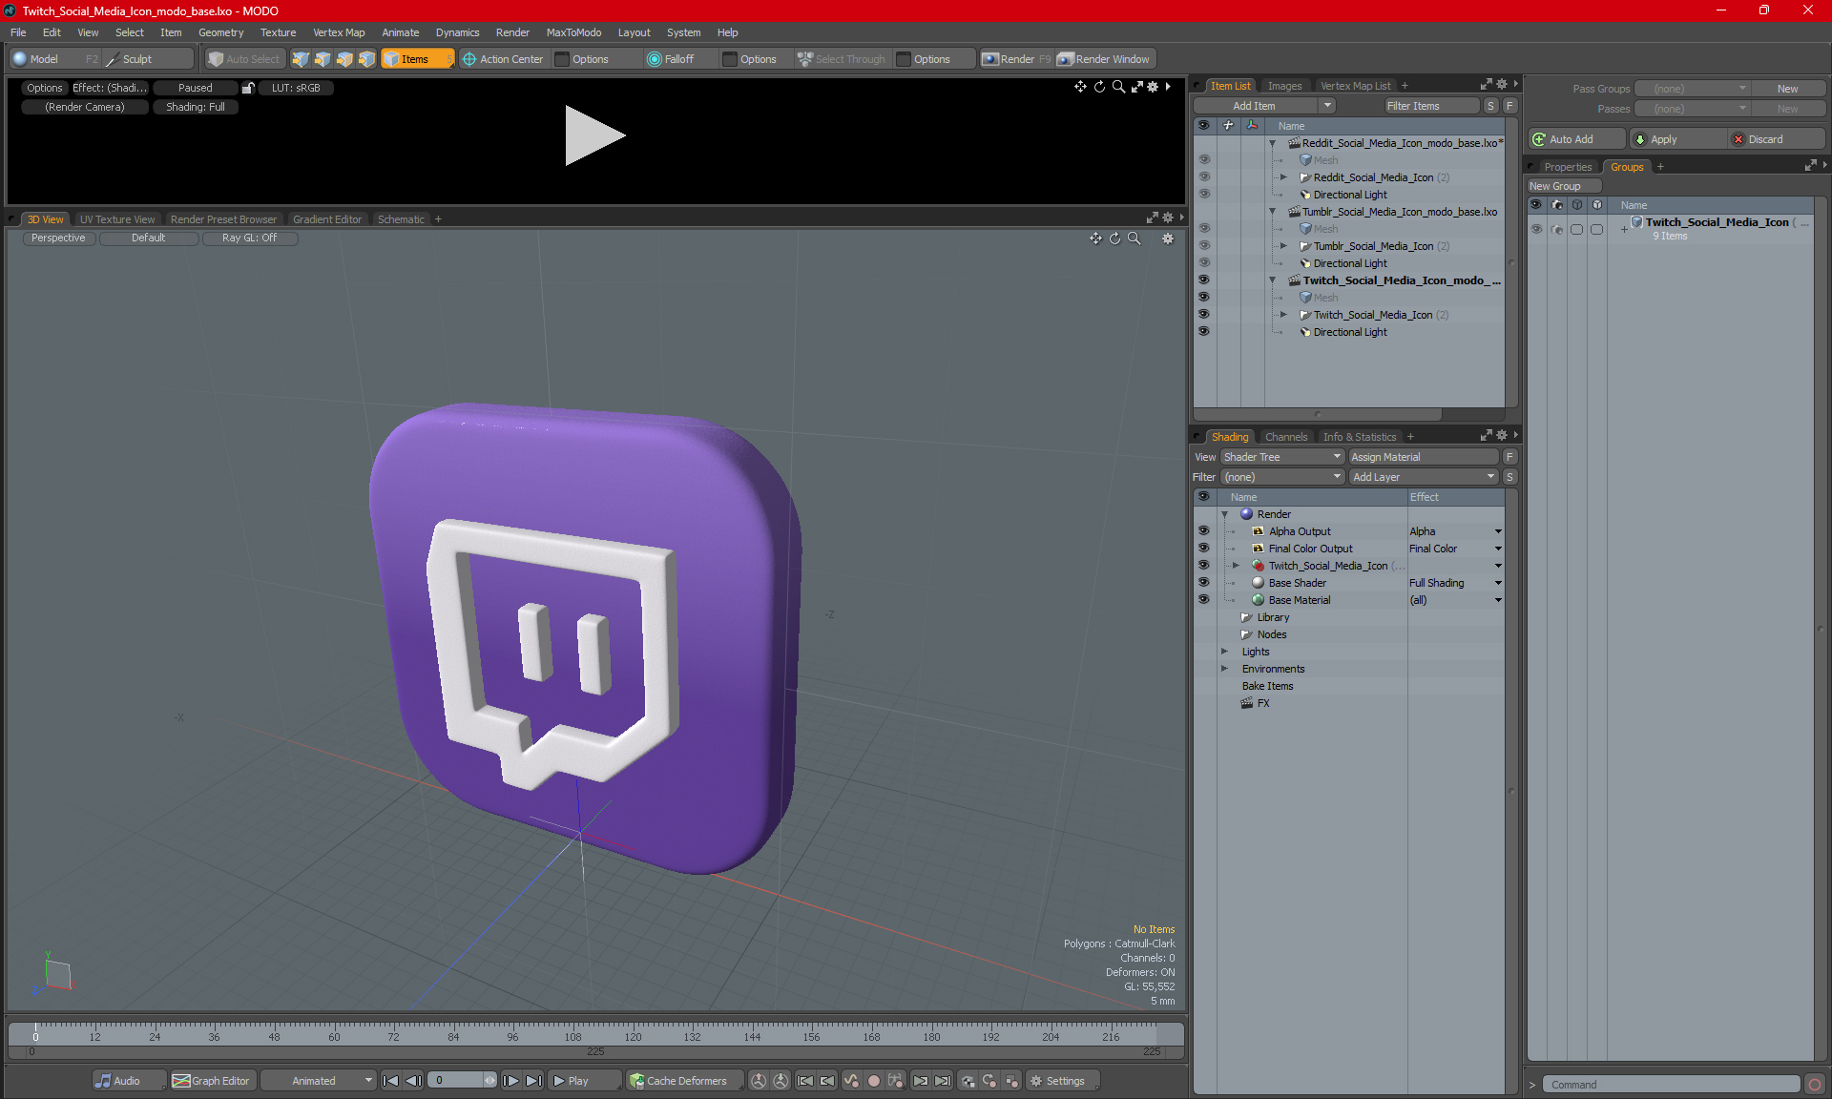Go to last frame

tap(534, 1081)
